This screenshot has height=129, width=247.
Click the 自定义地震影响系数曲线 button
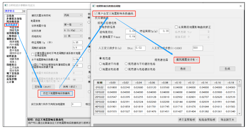56,93
